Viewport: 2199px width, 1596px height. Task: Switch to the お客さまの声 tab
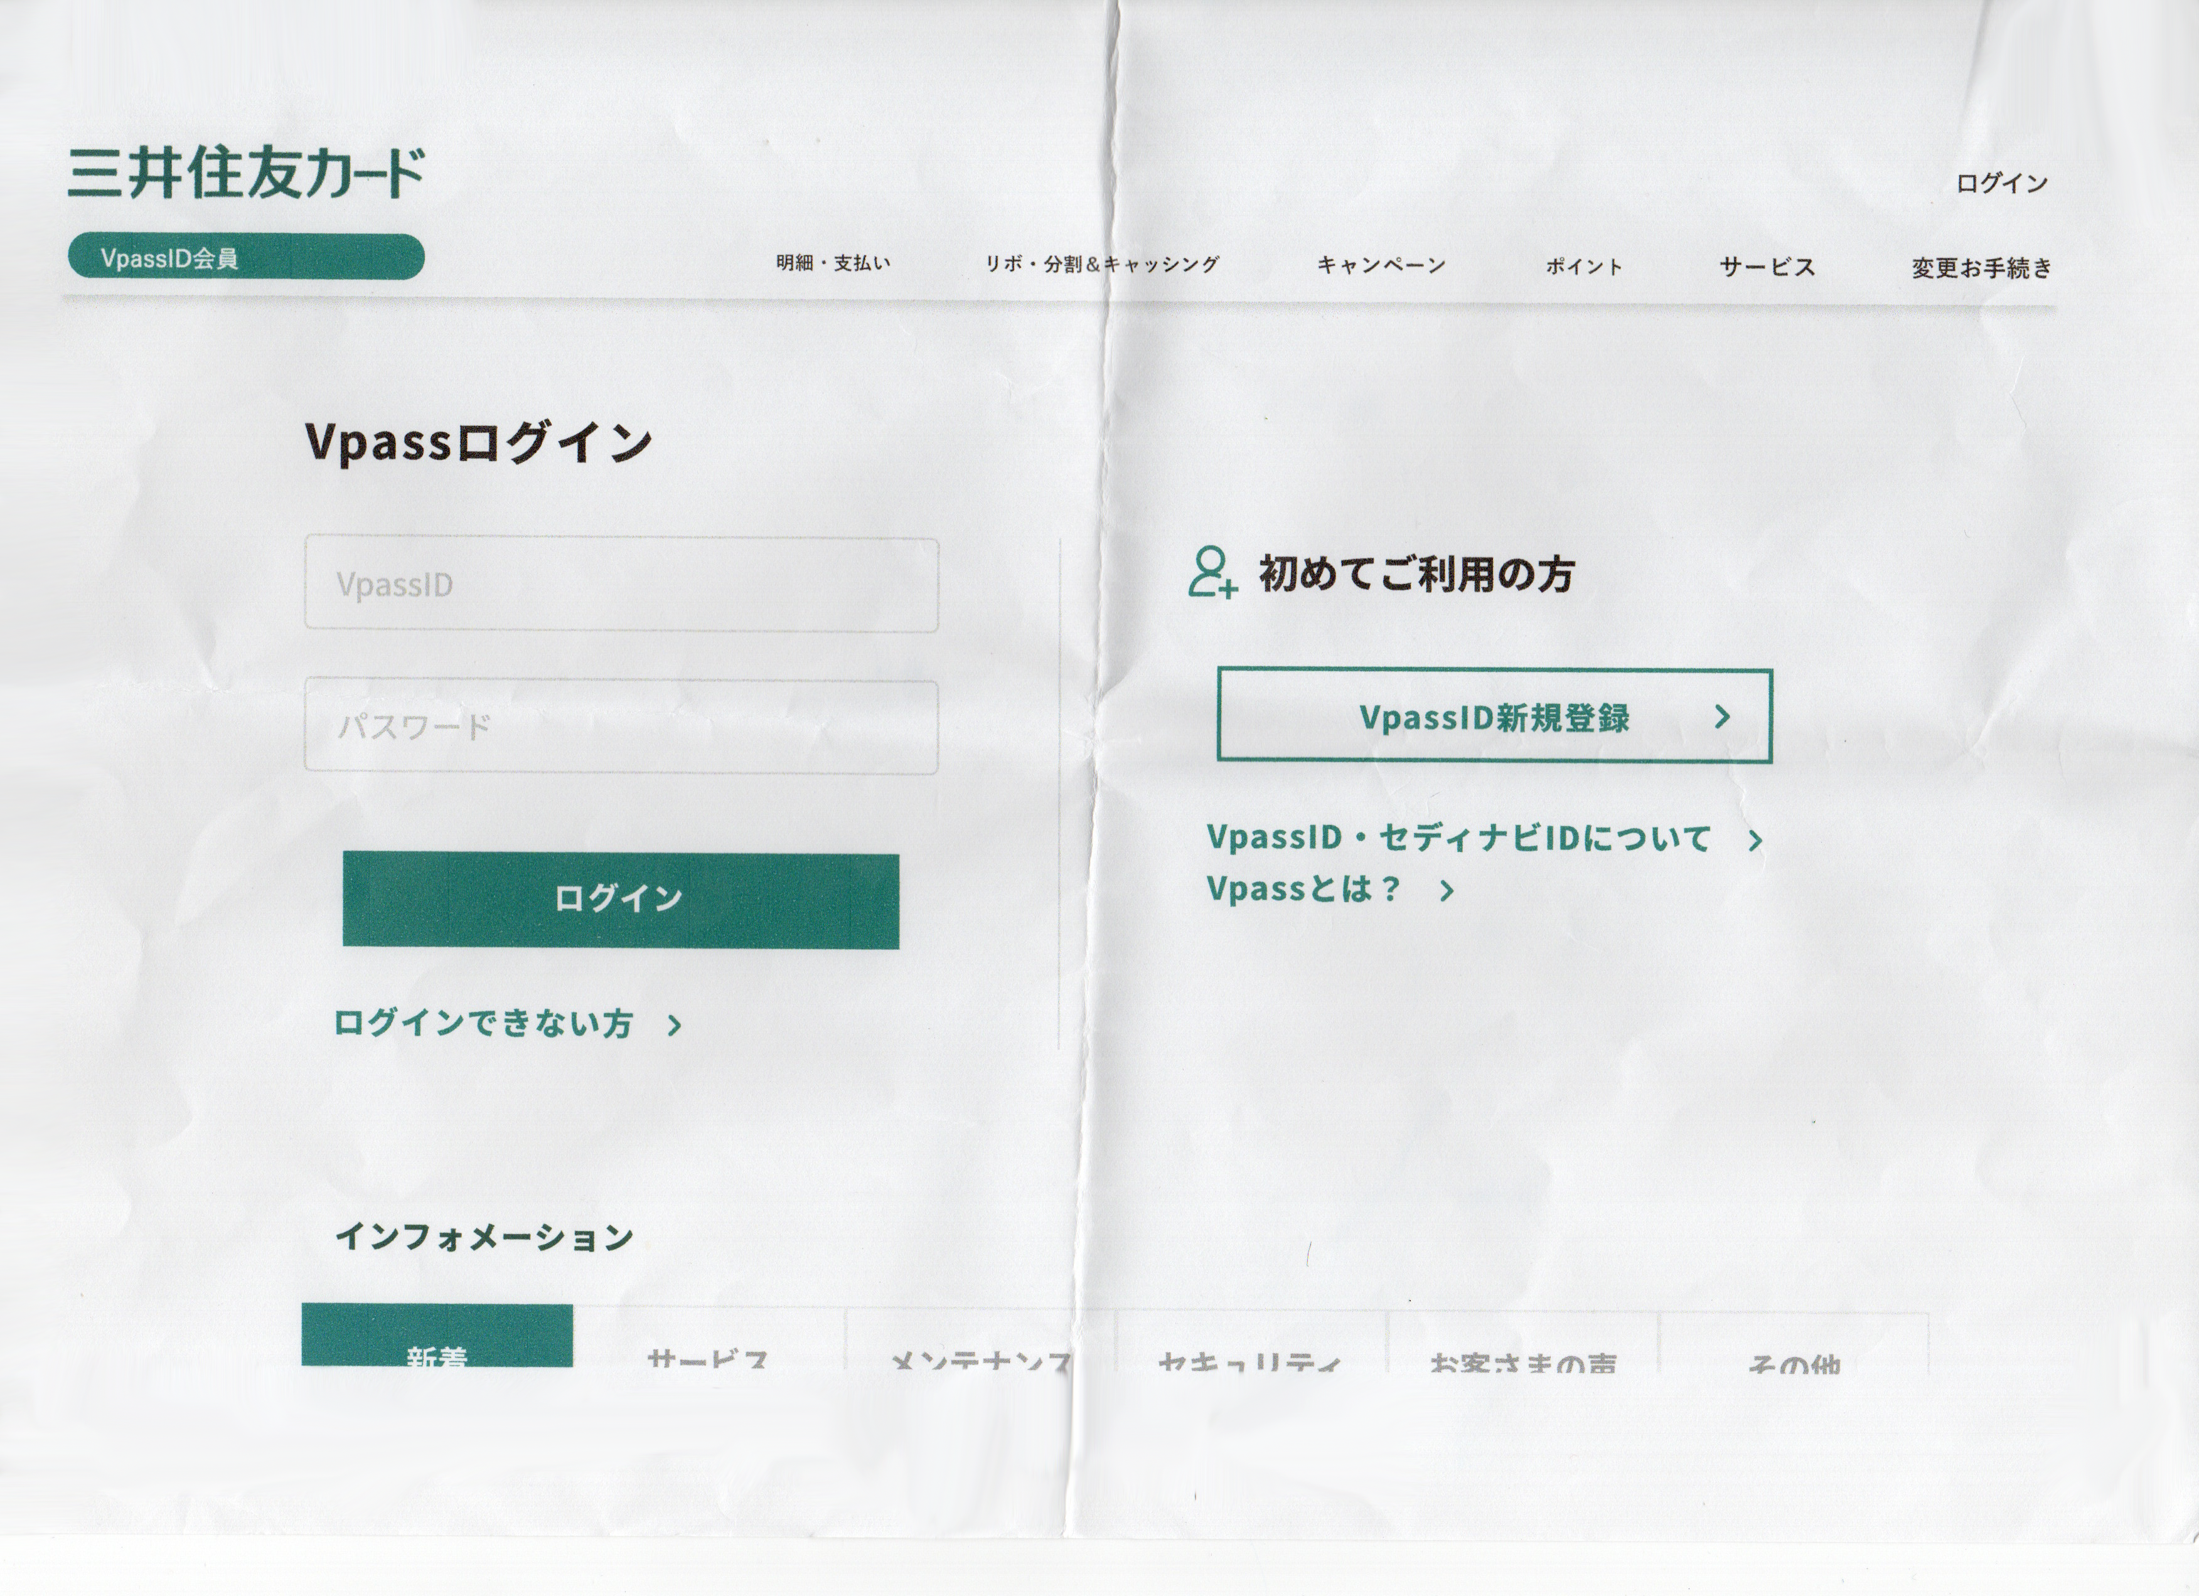coord(1523,1342)
